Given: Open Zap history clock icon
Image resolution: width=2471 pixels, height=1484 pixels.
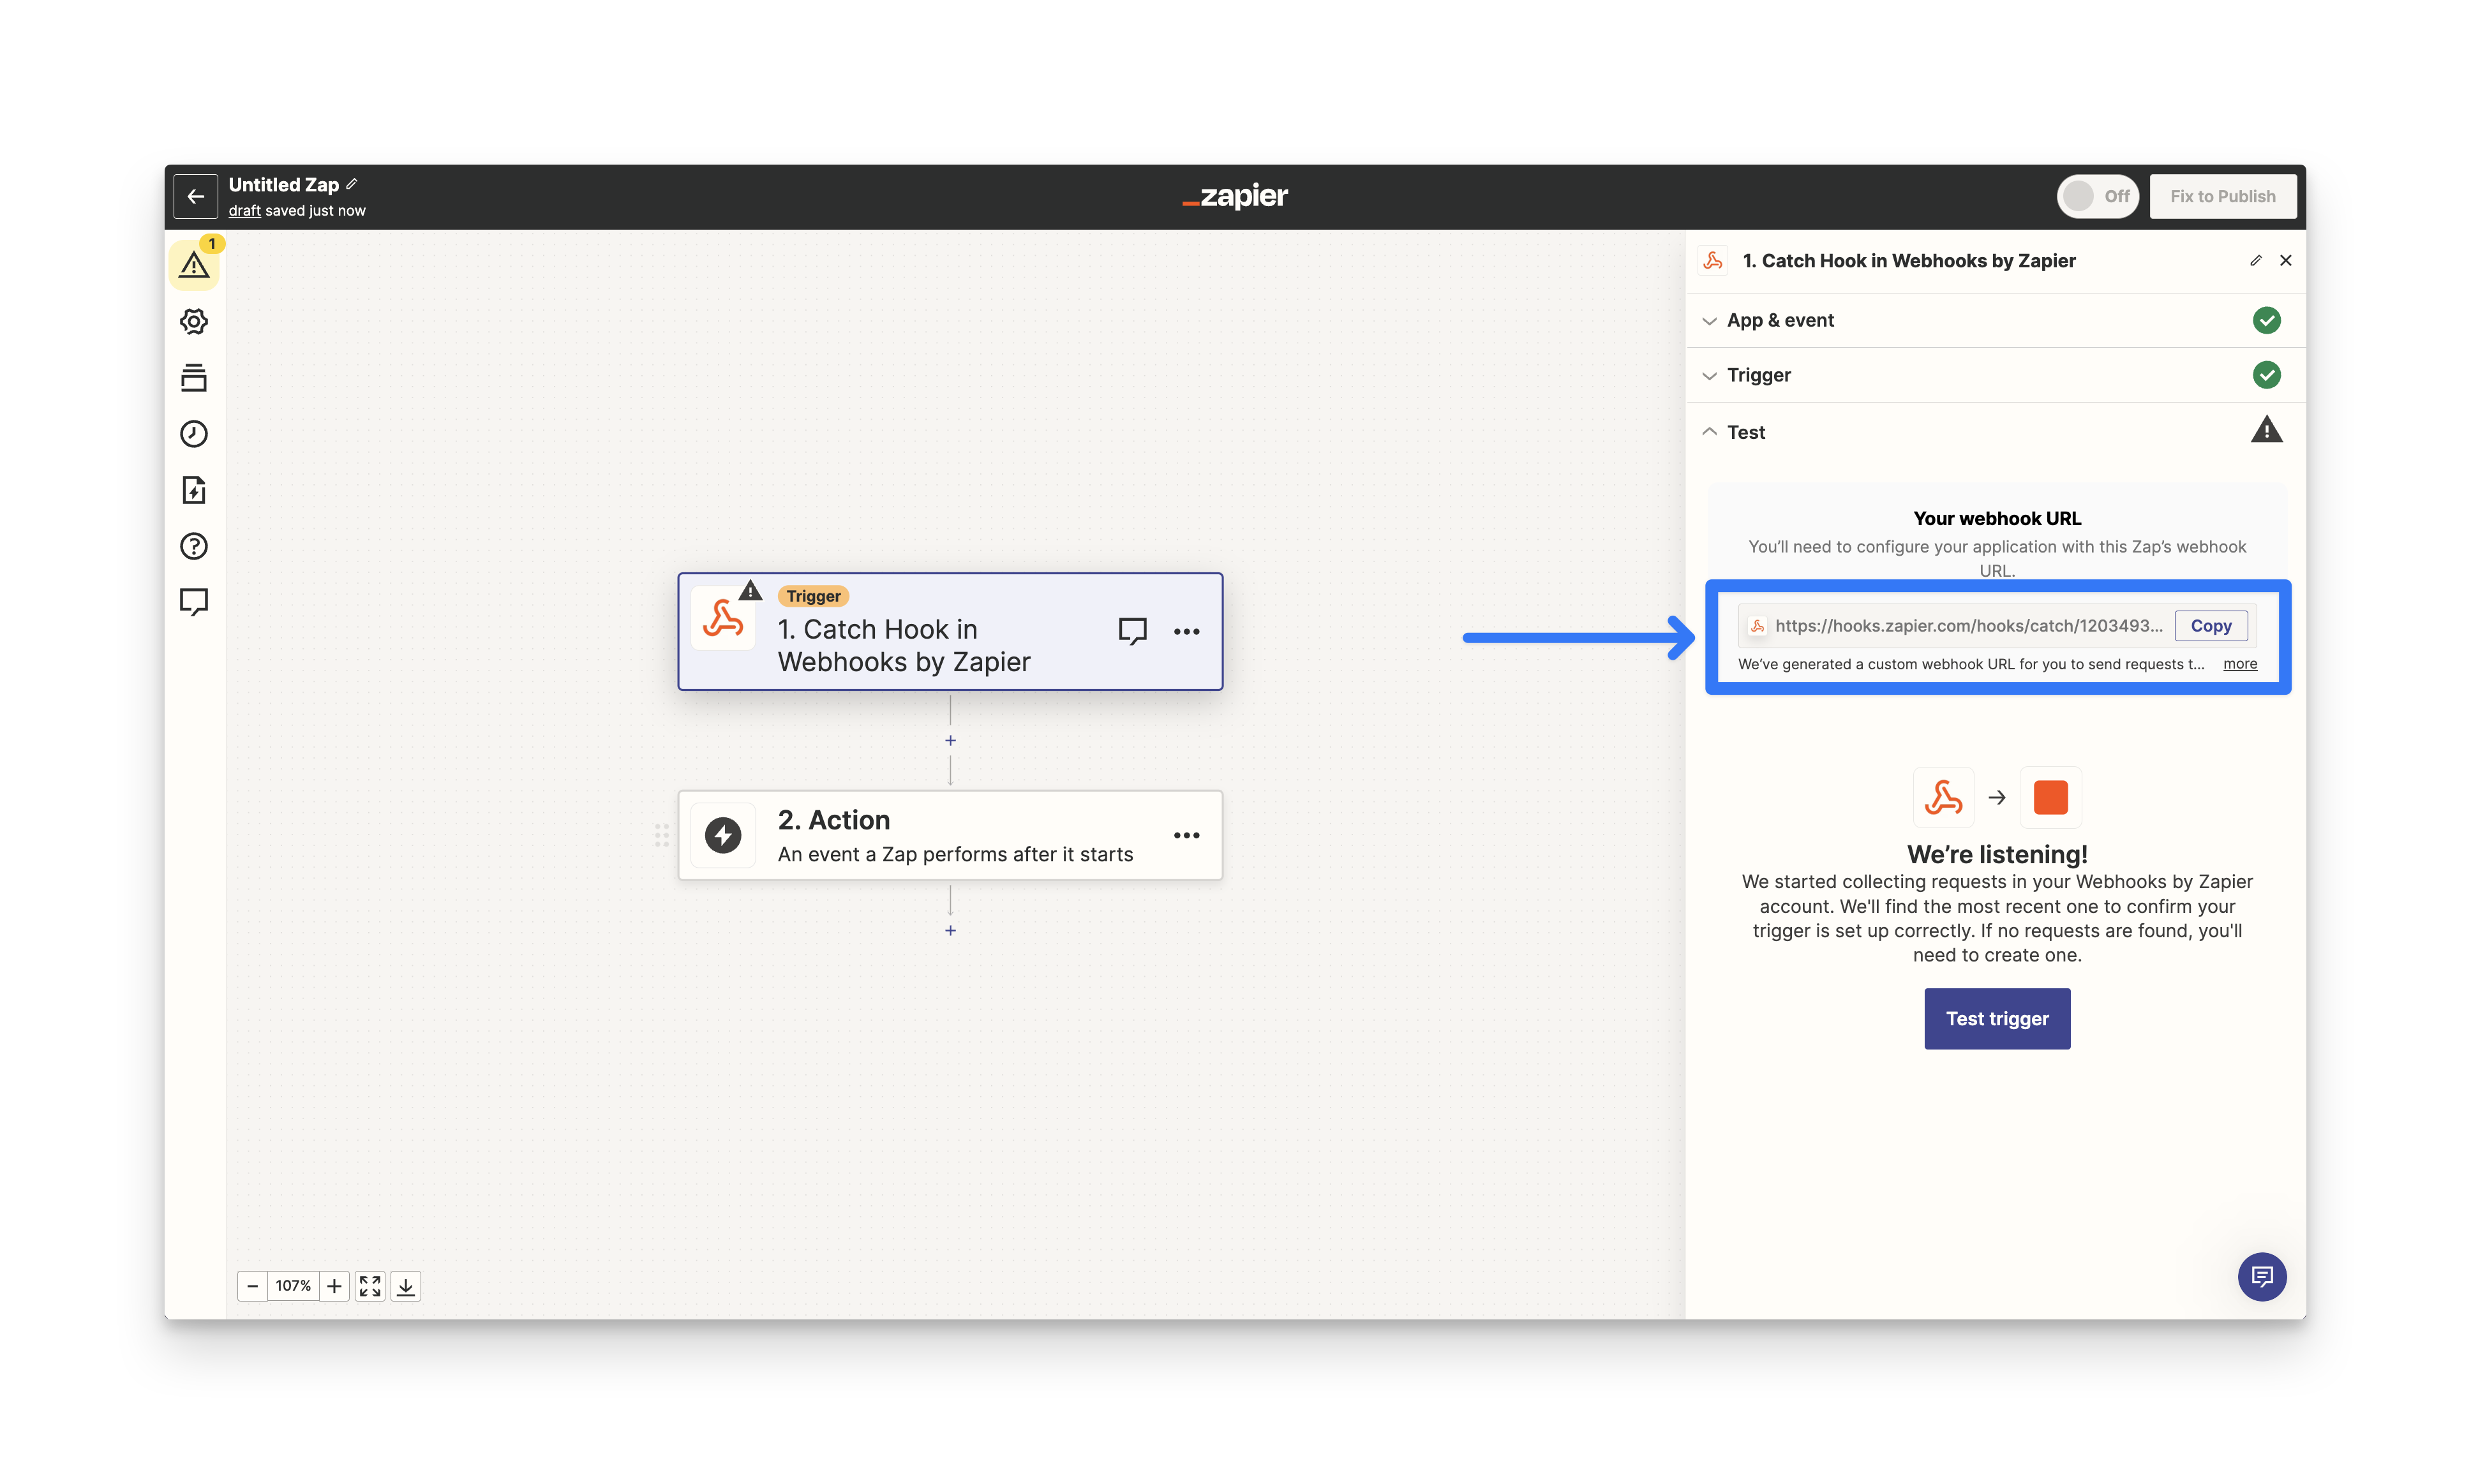Looking at the screenshot, I should 194,433.
